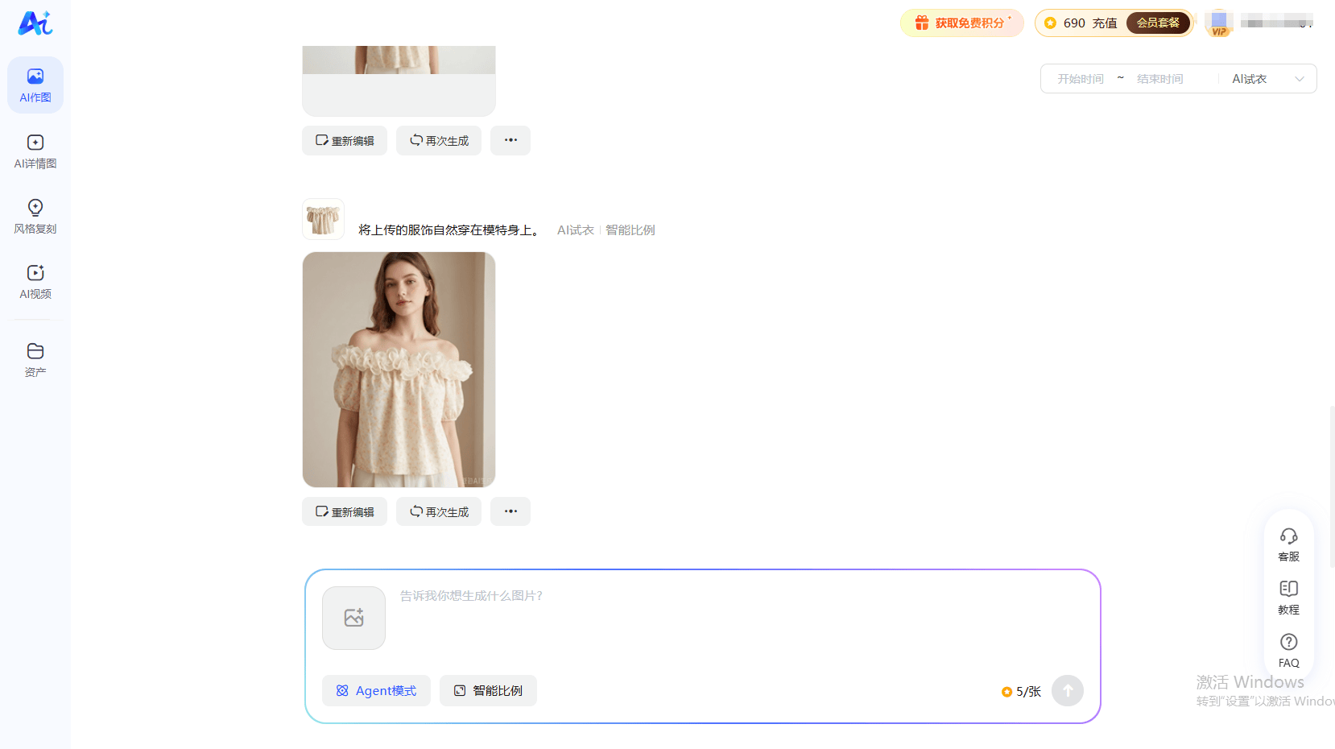Open the uploaded blouse reference thumbnail
This screenshot has width=1335, height=749.
(323, 219)
